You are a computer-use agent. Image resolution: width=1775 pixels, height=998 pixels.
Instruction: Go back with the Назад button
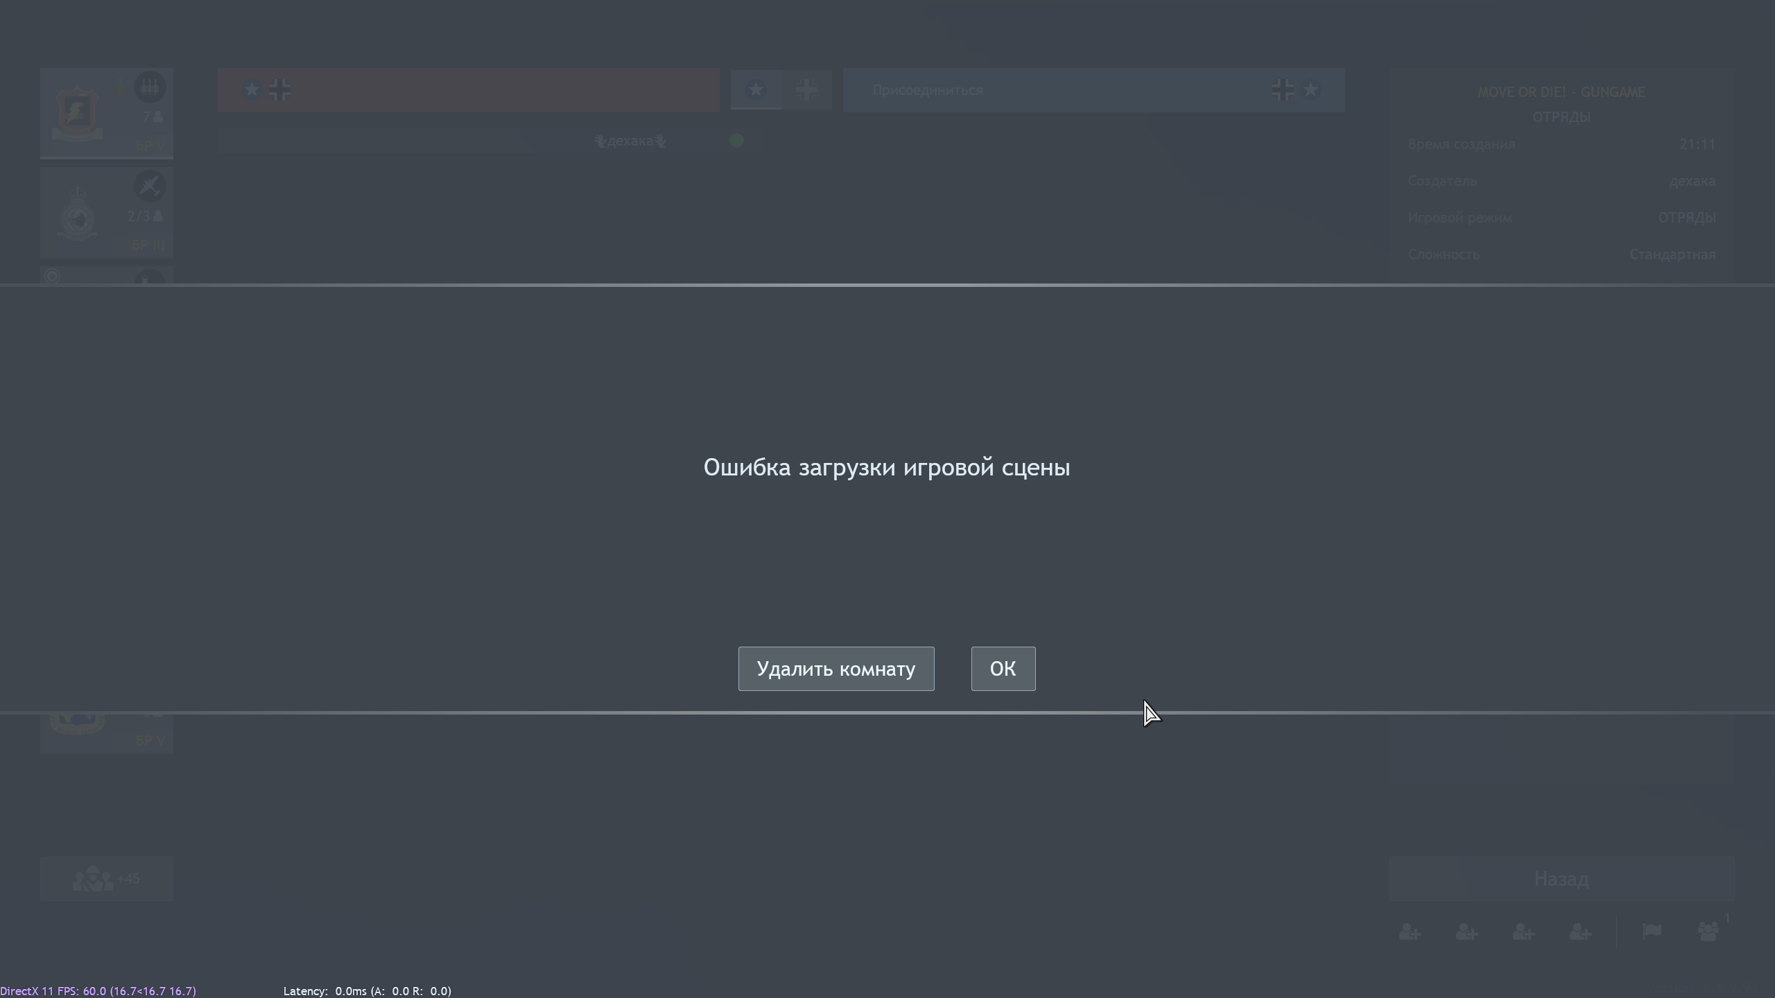coord(1561,879)
